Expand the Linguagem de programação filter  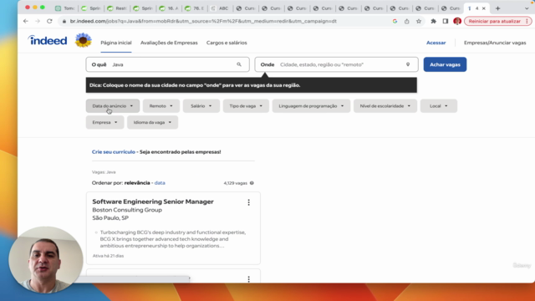coord(311,106)
